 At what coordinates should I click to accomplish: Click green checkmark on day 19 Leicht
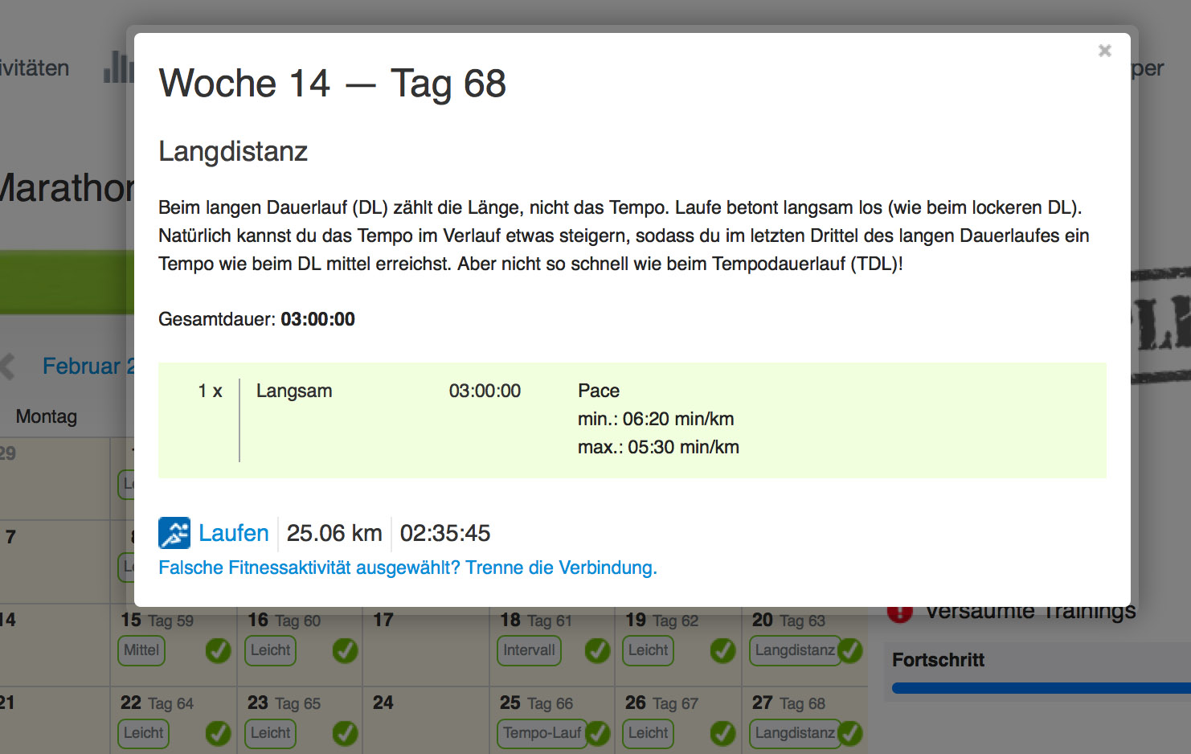coord(722,650)
